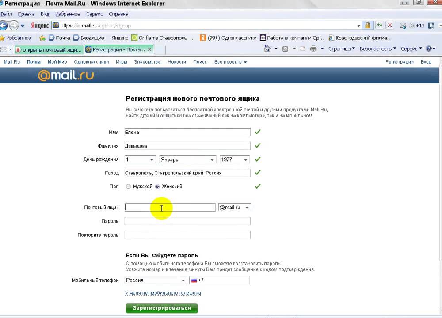
Task: Click the Вход link
Action: pyautogui.click(x=426, y=62)
